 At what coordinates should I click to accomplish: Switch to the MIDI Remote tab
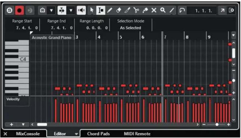tap(137, 134)
